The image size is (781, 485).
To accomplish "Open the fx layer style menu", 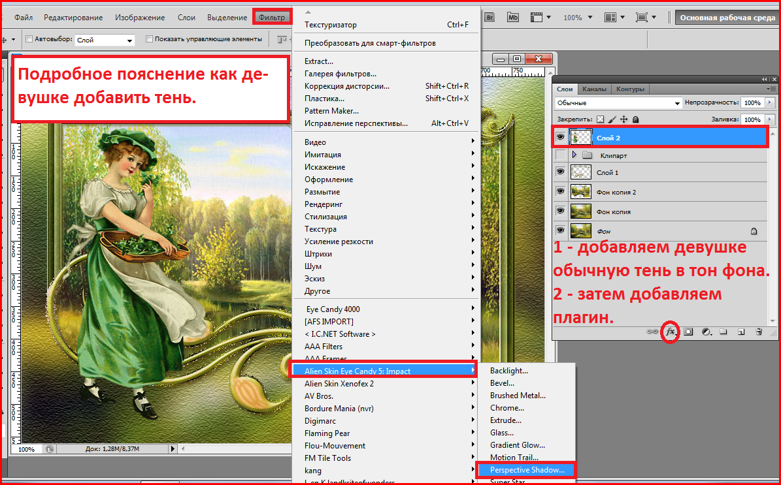I will click(671, 332).
